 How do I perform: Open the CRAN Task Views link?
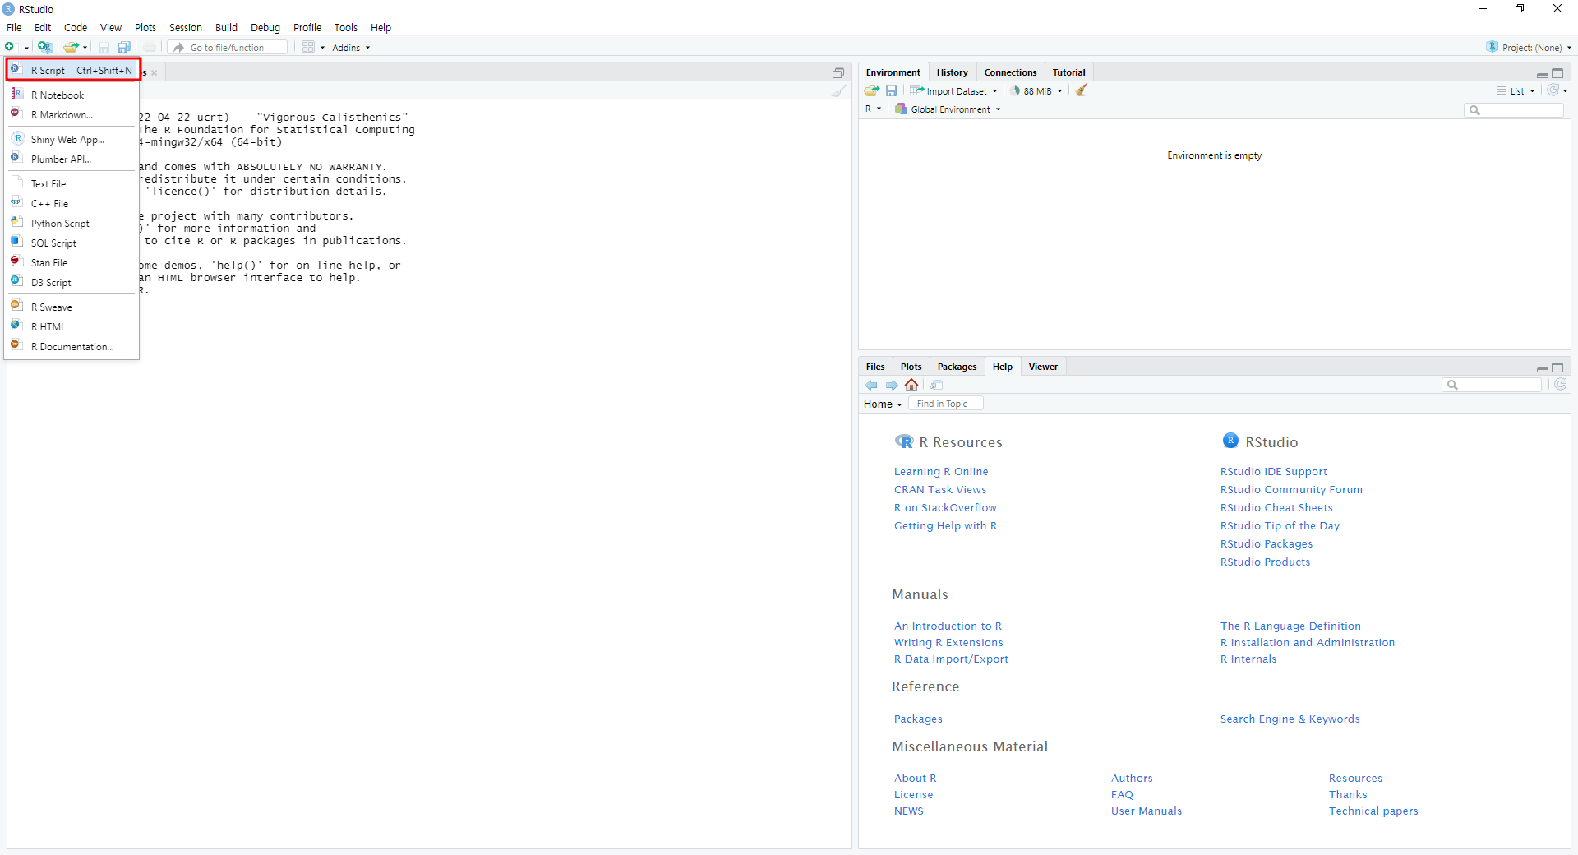tap(940, 489)
